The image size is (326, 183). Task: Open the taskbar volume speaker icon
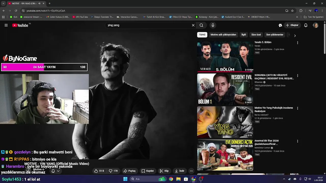click(x=310, y=179)
